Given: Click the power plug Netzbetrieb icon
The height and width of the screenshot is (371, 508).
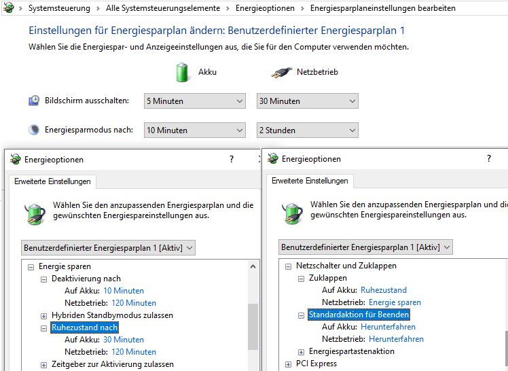Looking at the screenshot, I should (281, 73).
